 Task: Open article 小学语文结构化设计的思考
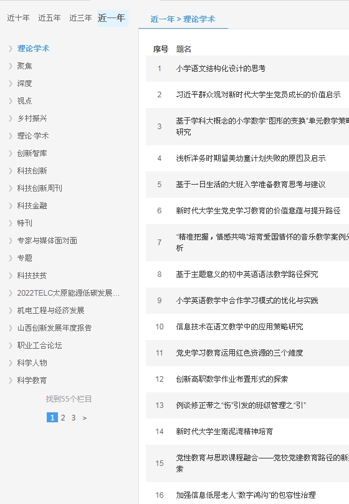(x=221, y=68)
